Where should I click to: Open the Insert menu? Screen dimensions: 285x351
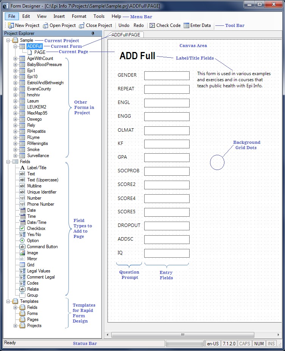[x=59, y=16]
